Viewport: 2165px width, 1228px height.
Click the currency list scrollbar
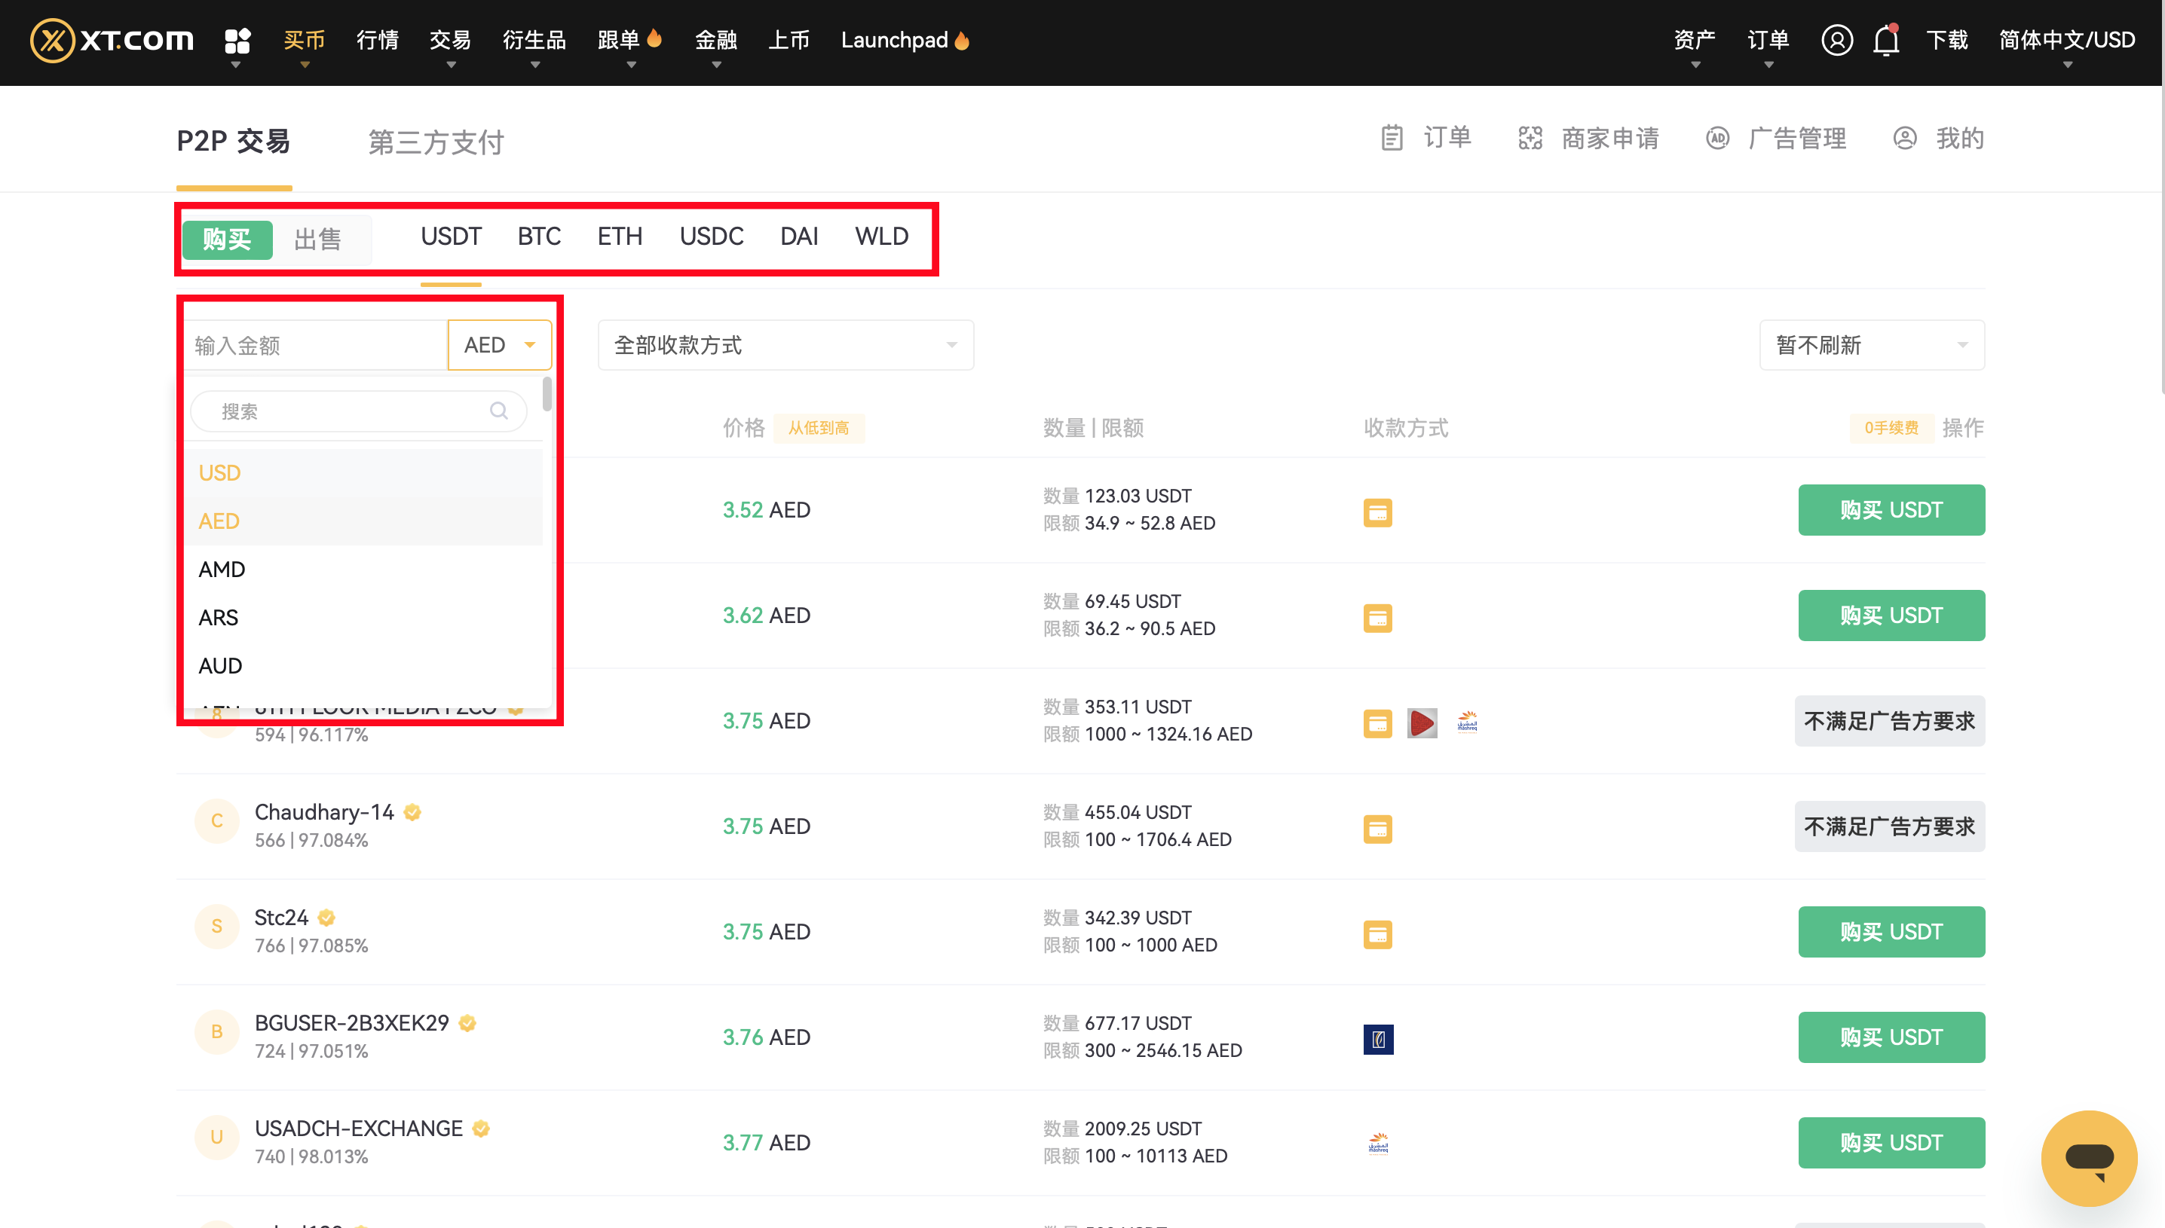coord(547,394)
